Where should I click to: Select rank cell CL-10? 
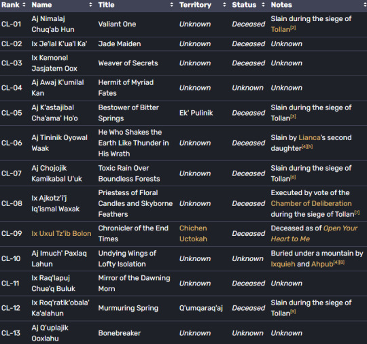coord(11,258)
